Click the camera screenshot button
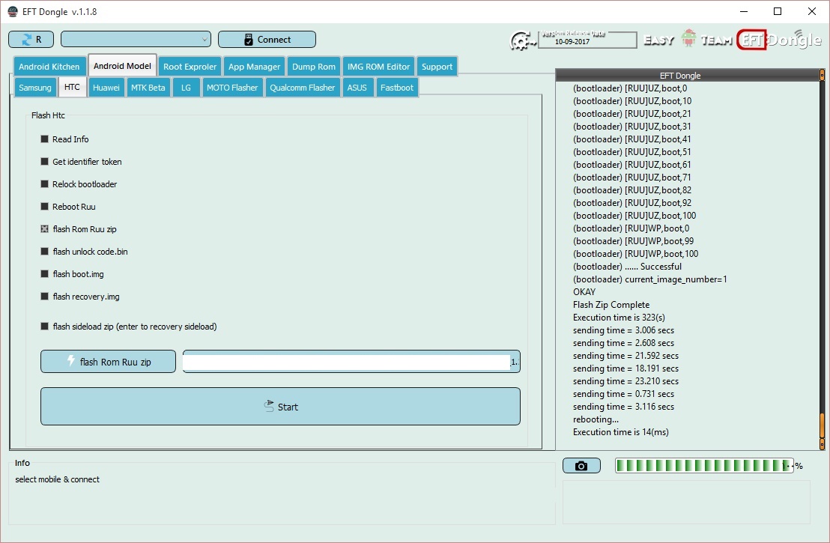 (581, 466)
